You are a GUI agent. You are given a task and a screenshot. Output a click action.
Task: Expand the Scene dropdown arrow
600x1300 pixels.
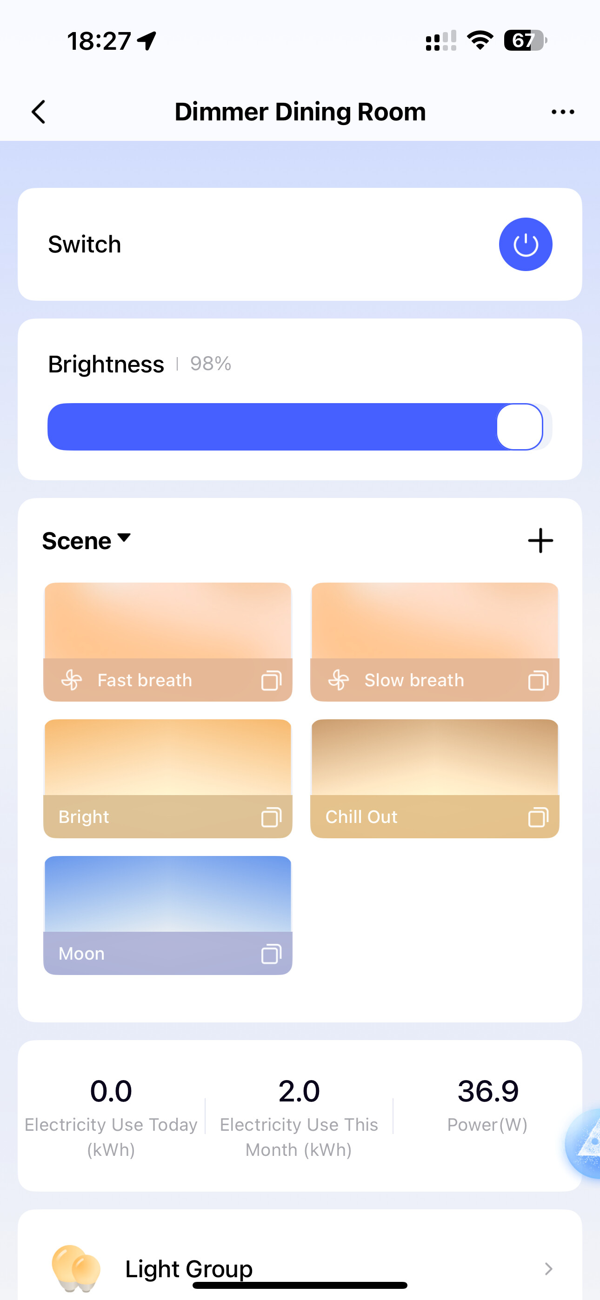[124, 538]
